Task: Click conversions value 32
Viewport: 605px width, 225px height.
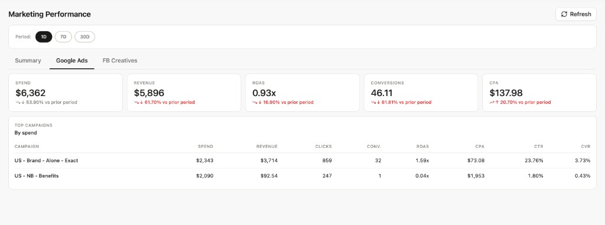Action: point(378,160)
